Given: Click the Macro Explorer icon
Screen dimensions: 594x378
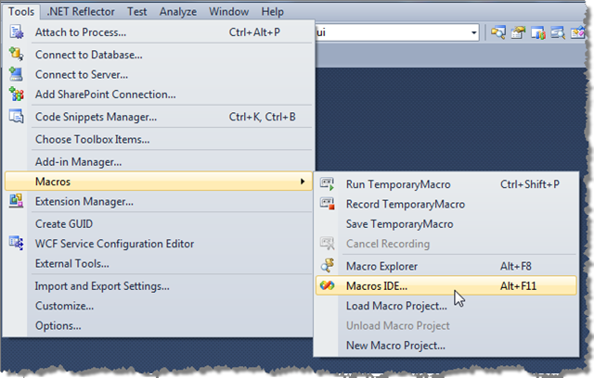Looking at the screenshot, I should click(x=328, y=266).
